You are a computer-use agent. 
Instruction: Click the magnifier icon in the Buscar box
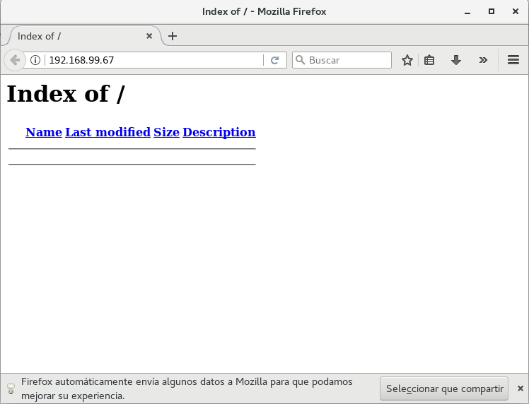(300, 61)
